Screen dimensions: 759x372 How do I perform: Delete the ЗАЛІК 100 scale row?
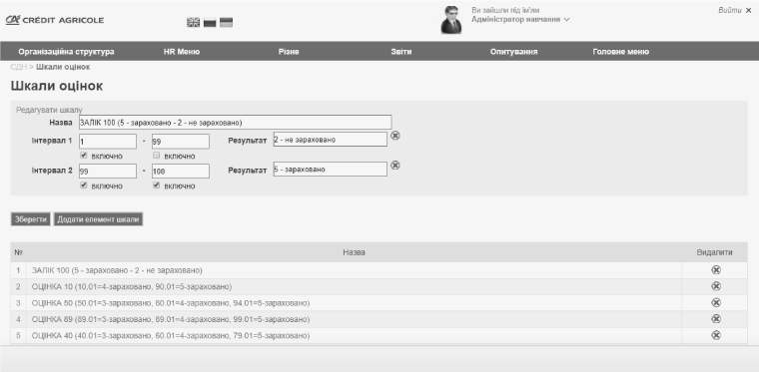716,270
